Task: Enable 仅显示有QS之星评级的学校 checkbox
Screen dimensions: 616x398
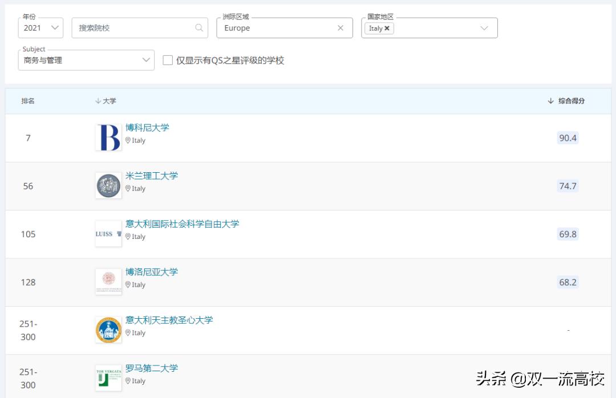Action: tap(168, 60)
